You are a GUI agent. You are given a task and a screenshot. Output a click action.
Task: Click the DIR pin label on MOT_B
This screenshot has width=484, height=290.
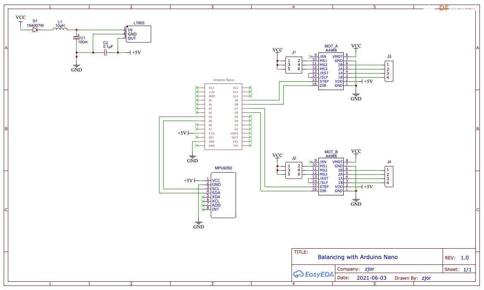323,191
